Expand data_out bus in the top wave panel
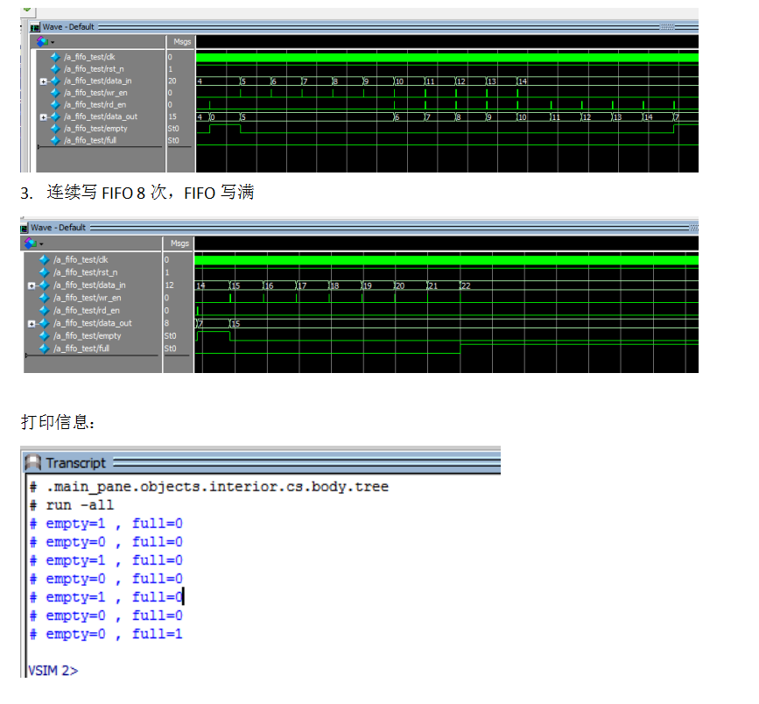 click(x=43, y=116)
